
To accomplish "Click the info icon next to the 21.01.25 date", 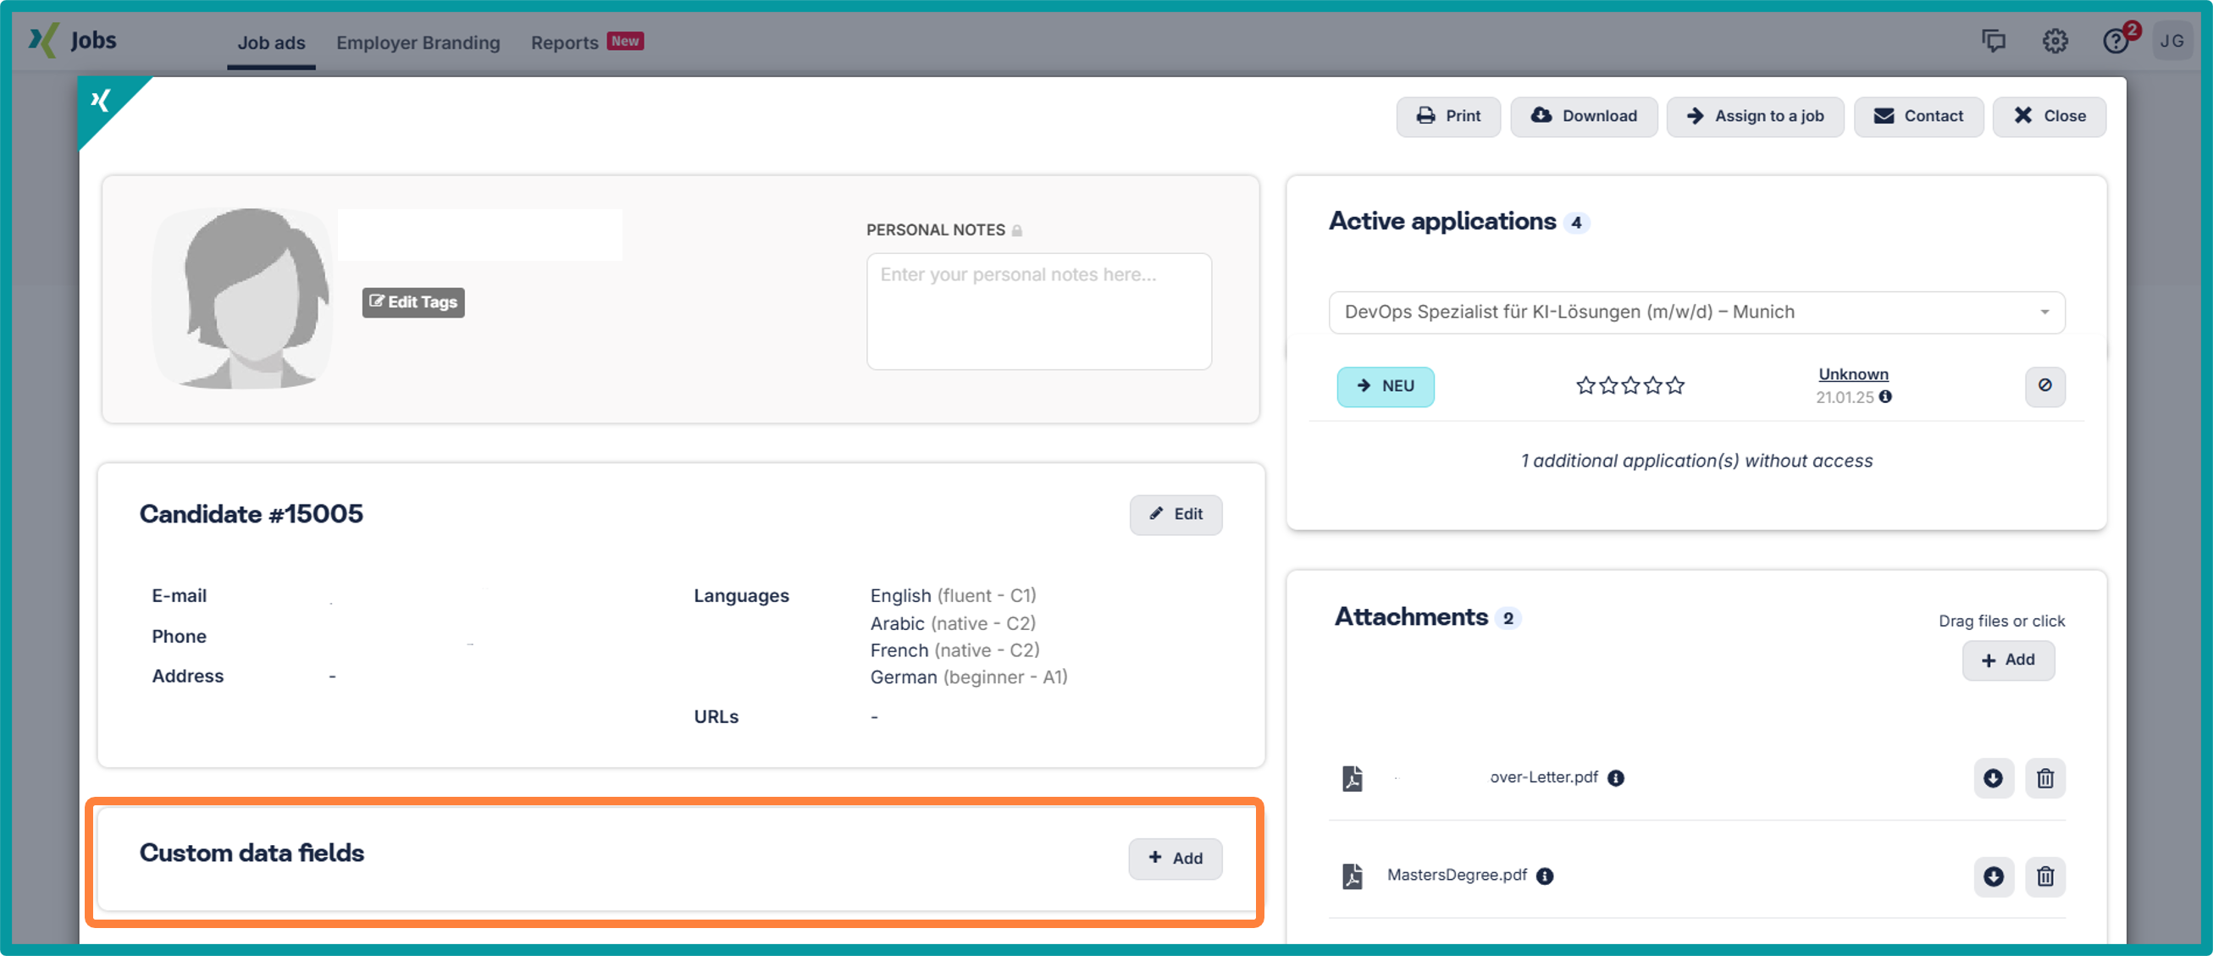I will coord(1887,398).
